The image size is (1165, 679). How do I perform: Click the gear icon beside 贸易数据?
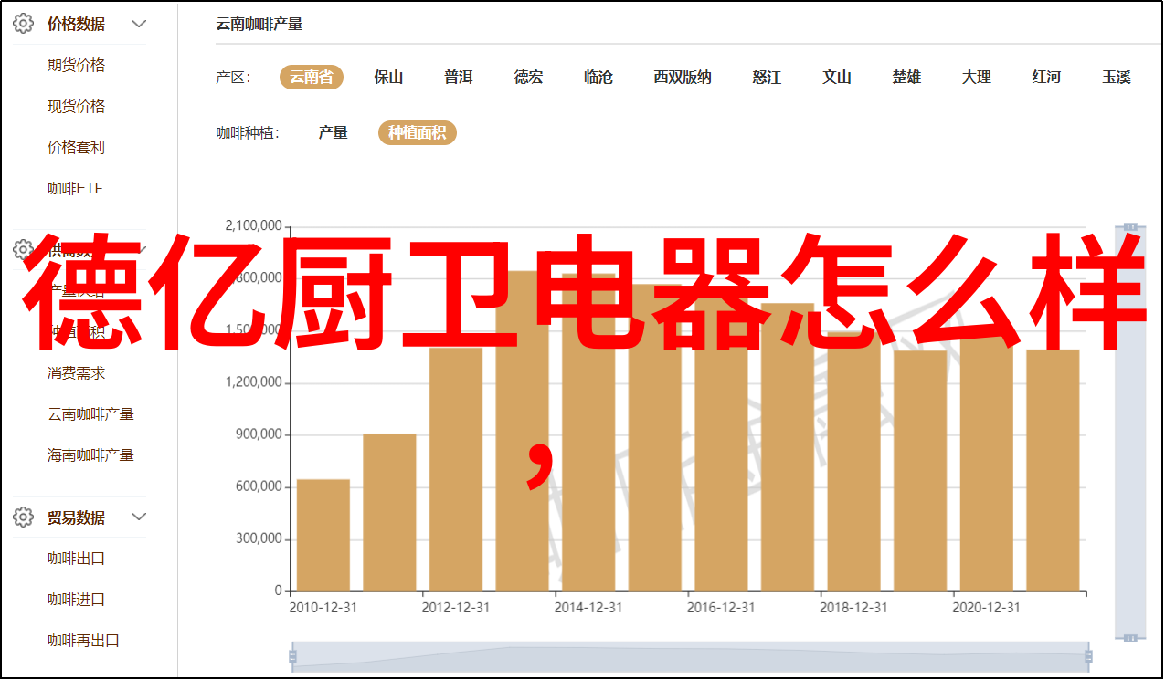(x=24, y=517)
